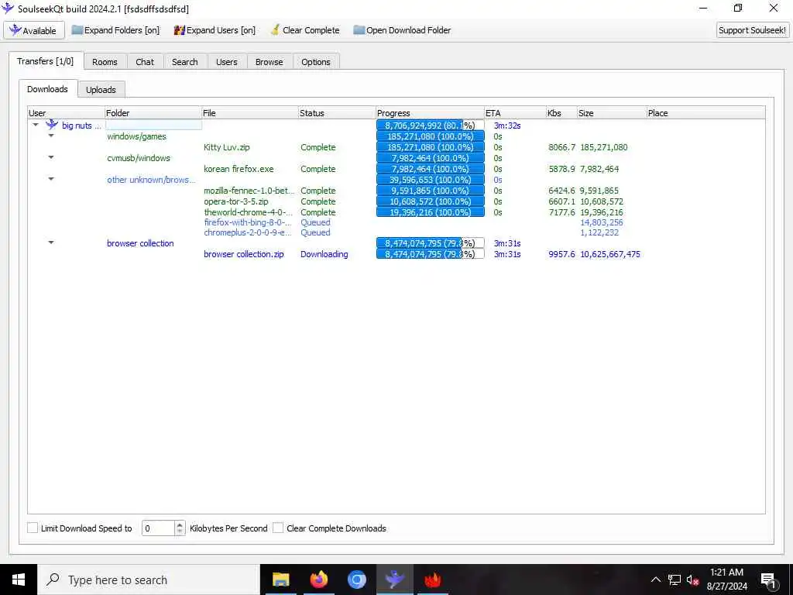Collapse the big nuts user node

pos(36,125)
